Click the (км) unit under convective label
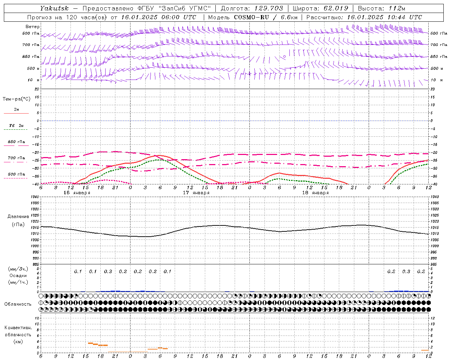 (x=18, y=341)
